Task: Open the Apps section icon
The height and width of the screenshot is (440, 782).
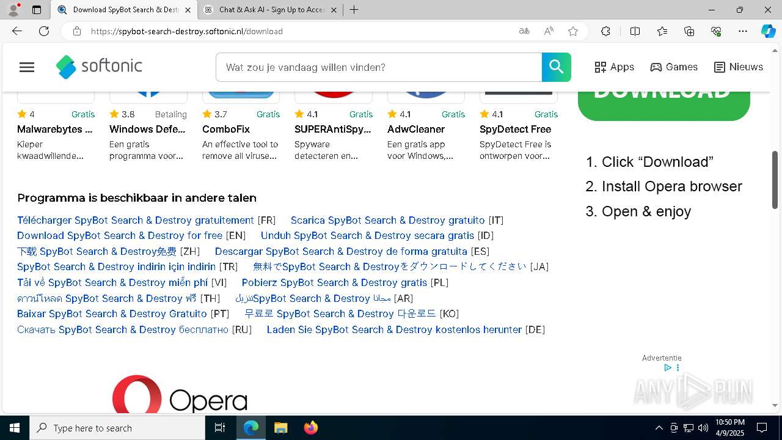Action: (x=601, y=67)
